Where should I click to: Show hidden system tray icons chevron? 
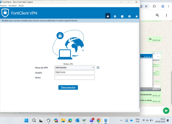[x=121, y=120]
